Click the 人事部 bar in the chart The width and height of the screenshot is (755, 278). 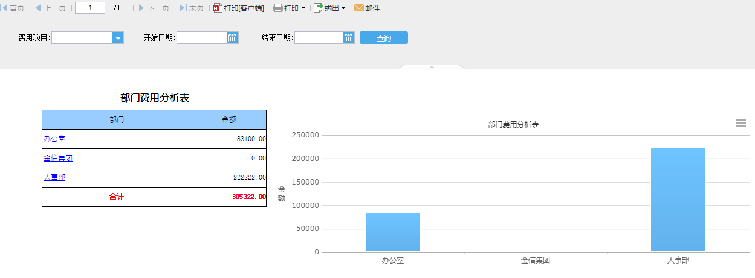click(678, 200)
